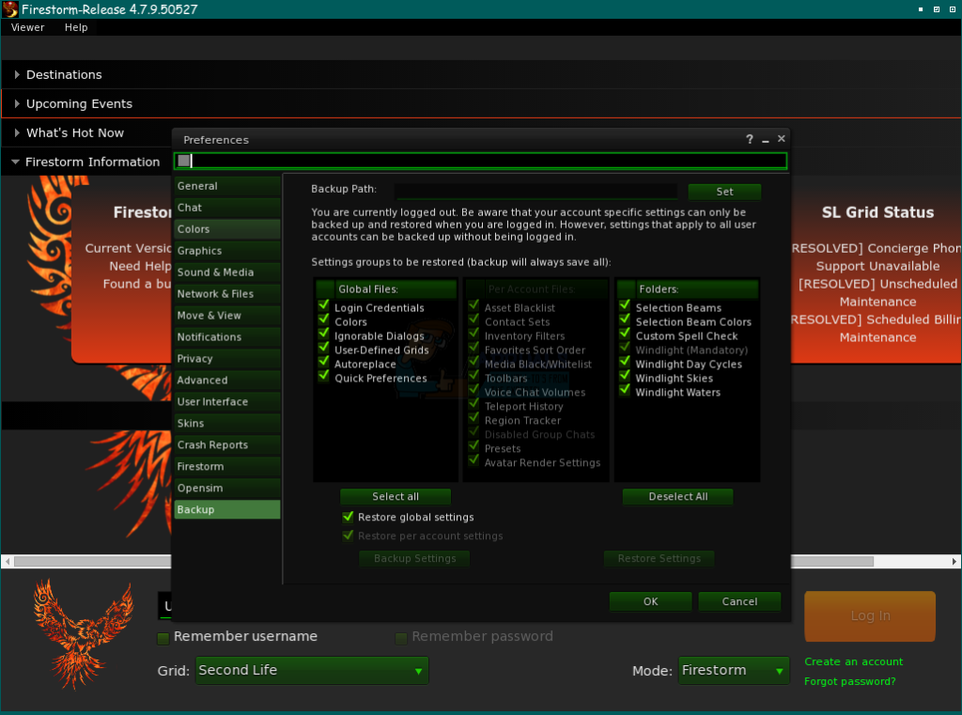Click the Log In button

pyautogui.click(x=870, y=616)
